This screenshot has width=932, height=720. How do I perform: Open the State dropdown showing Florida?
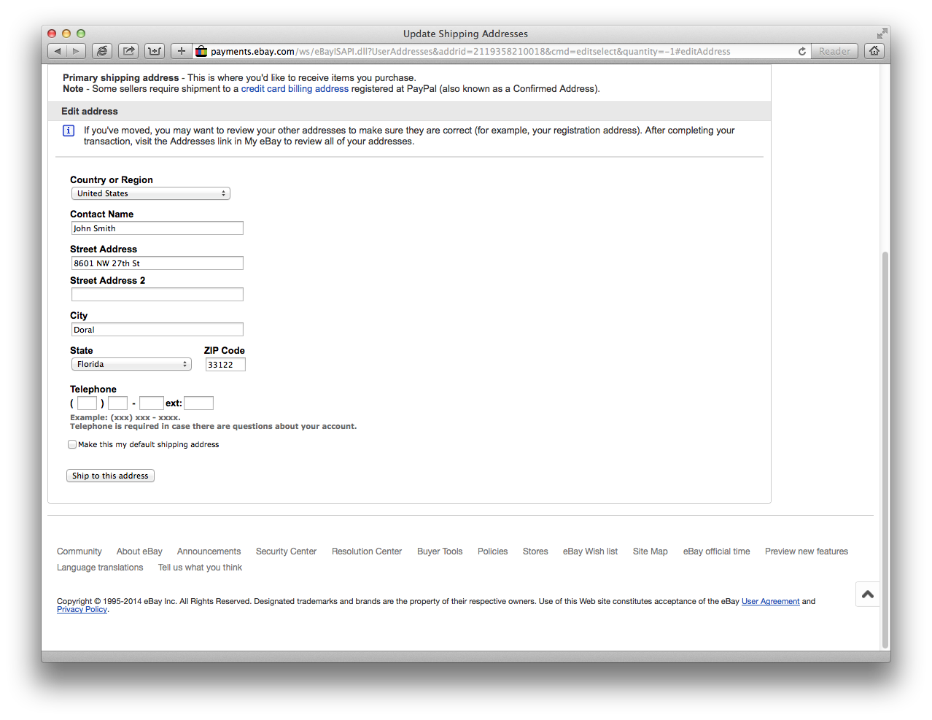(x=131, y=364)
